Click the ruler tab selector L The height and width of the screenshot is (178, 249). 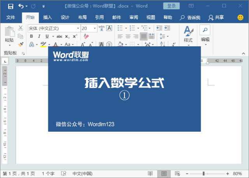pos(5,62)
